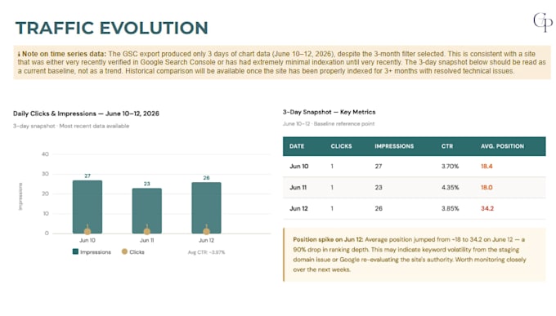Click the clicks dot on Jun 10 bar
This screenshot has height=316, width=556.
[x=87, y=231]
